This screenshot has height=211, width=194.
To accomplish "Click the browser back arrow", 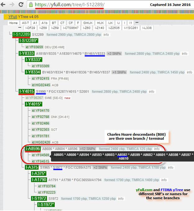I will (4, 5).
